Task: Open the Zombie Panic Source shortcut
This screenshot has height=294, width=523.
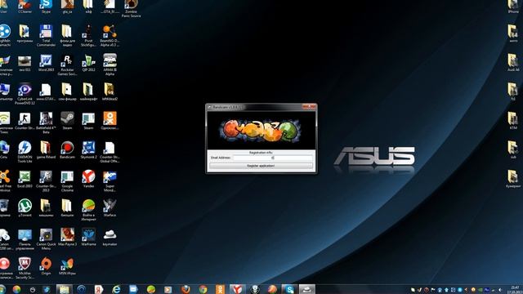Action: click(x=131, y=9)
